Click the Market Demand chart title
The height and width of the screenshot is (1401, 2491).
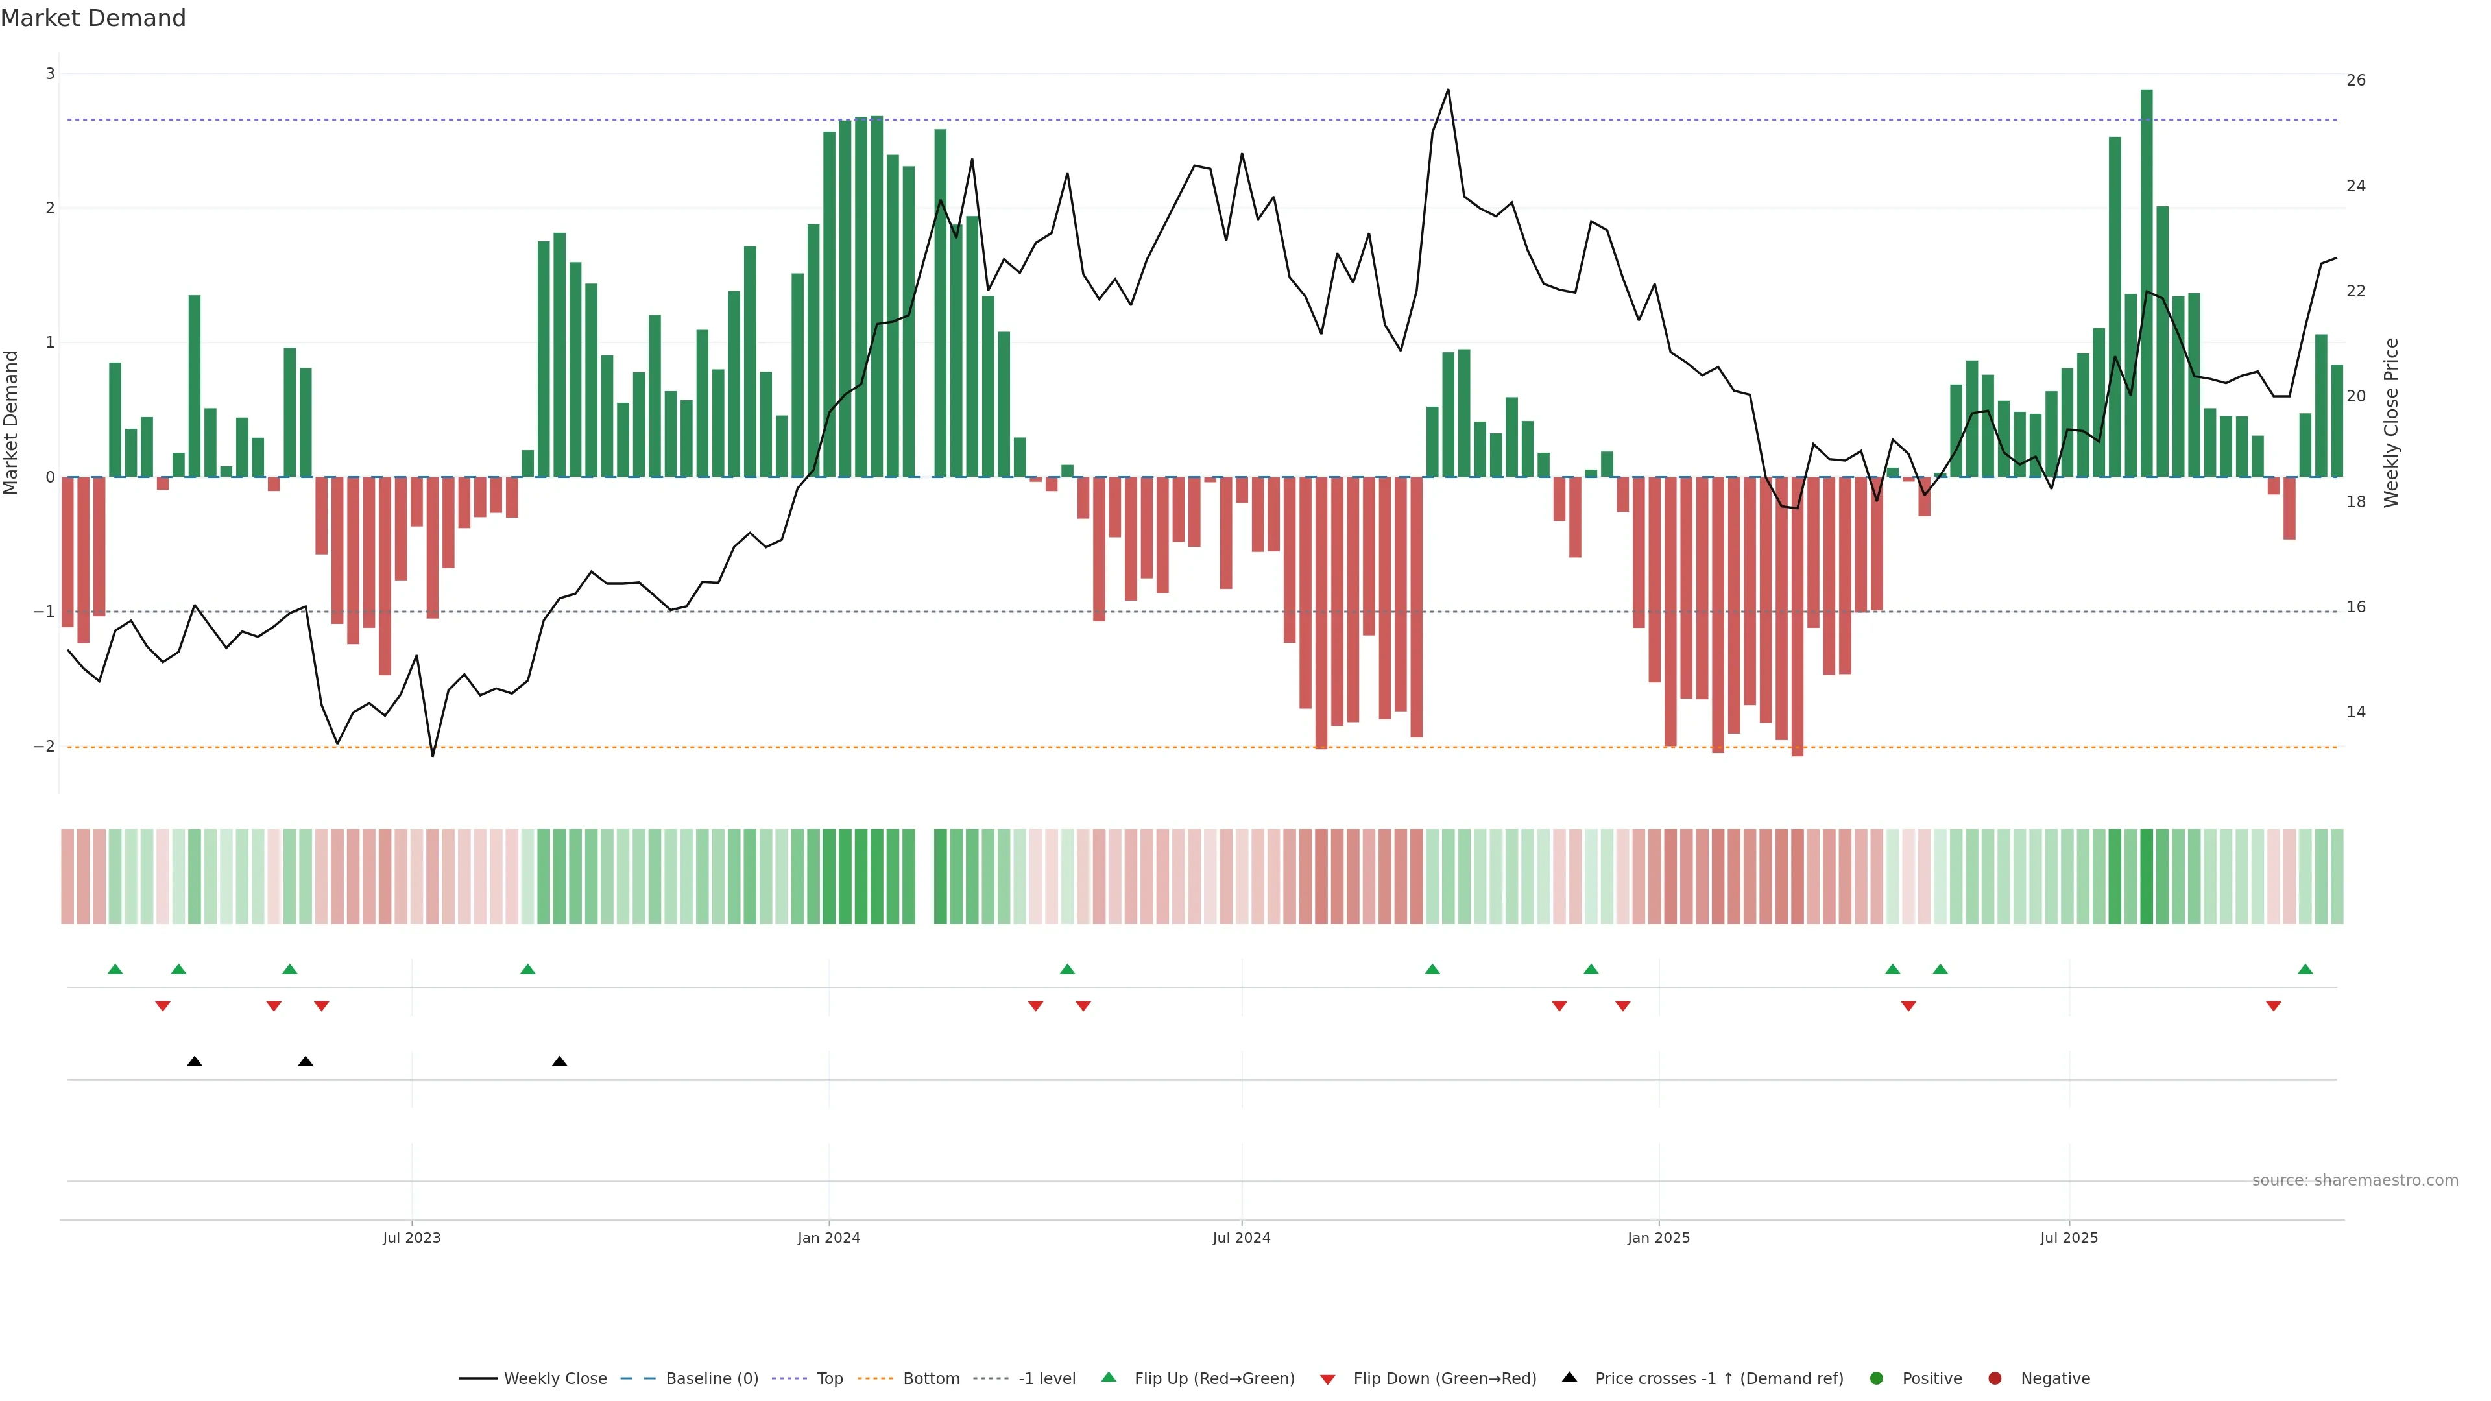(x=93, y=18)
